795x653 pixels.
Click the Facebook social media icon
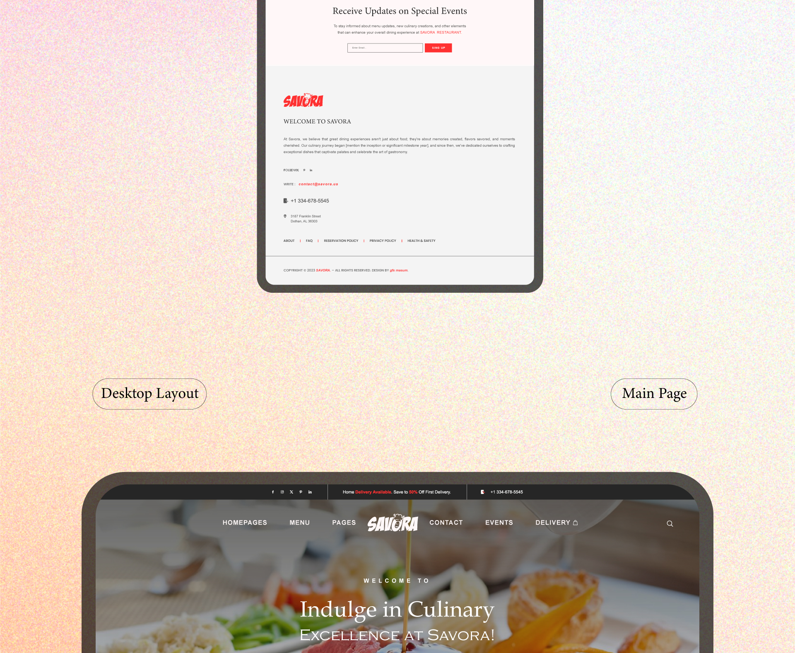(x=273, y=492)
